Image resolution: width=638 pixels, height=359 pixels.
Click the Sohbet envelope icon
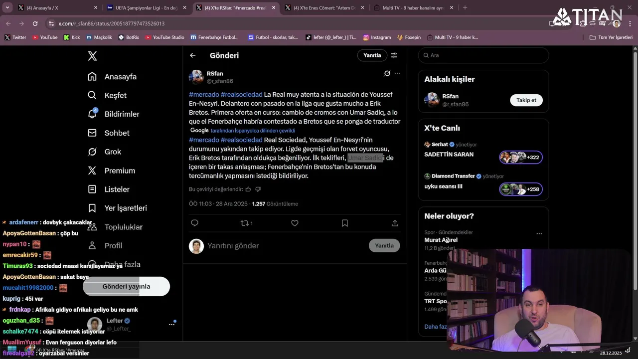pyautogui.click(x=92, y=133)
